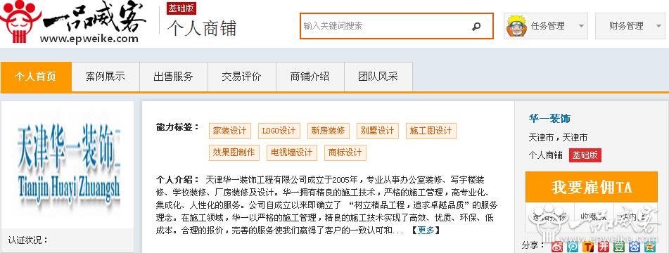The height and width of the screenshot is (253, 669).
Task: Click the 能力标签 label
Action: [x=177, y=127]
